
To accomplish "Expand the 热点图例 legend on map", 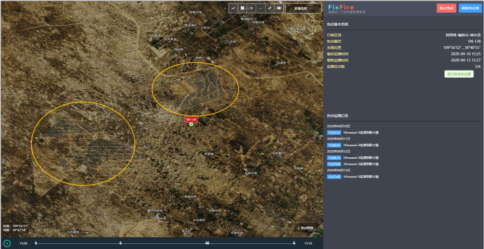I will [305, 228].
